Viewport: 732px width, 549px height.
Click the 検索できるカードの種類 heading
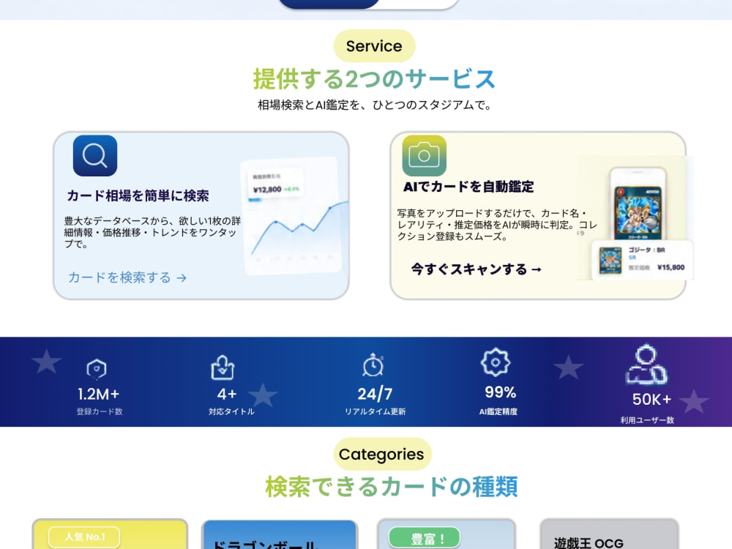point(392,487)
